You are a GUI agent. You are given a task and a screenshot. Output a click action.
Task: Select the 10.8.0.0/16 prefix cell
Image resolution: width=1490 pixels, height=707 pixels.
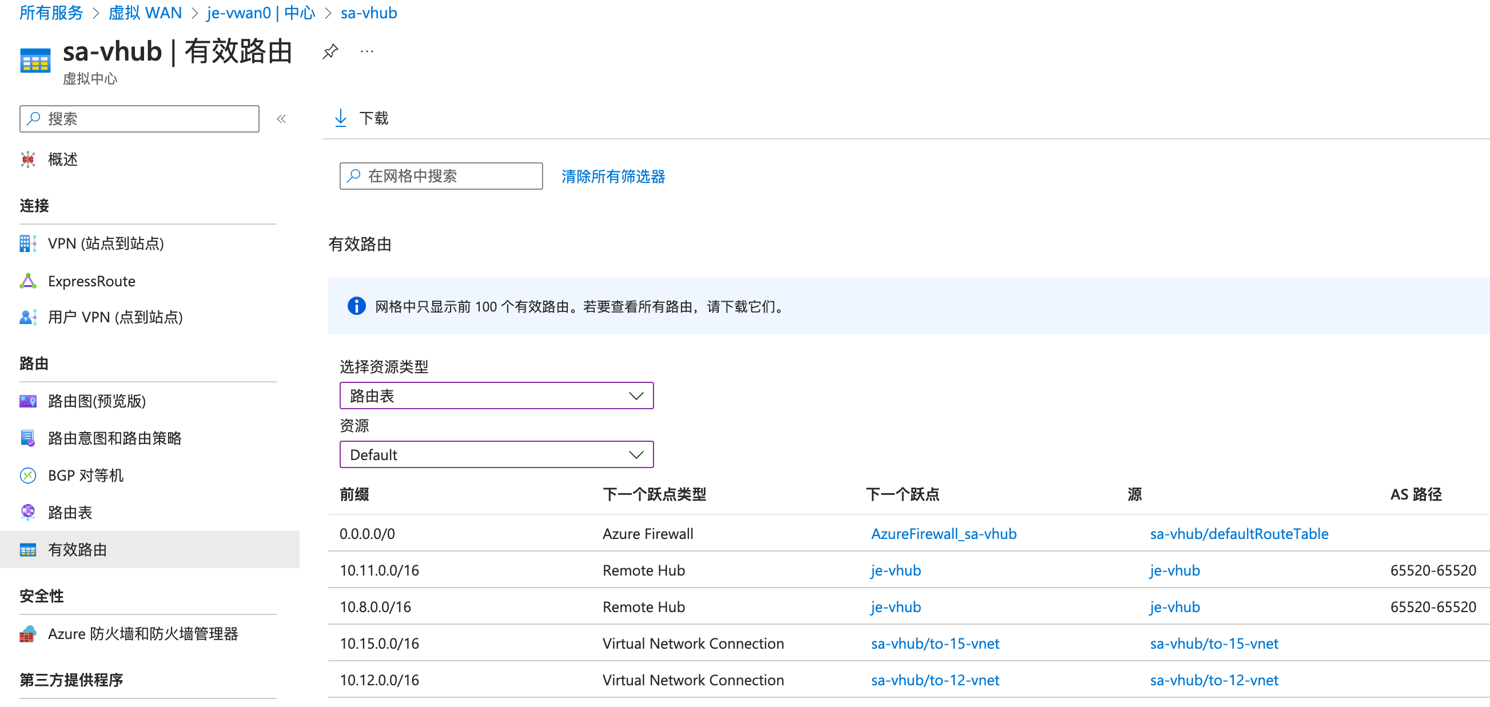376,607
